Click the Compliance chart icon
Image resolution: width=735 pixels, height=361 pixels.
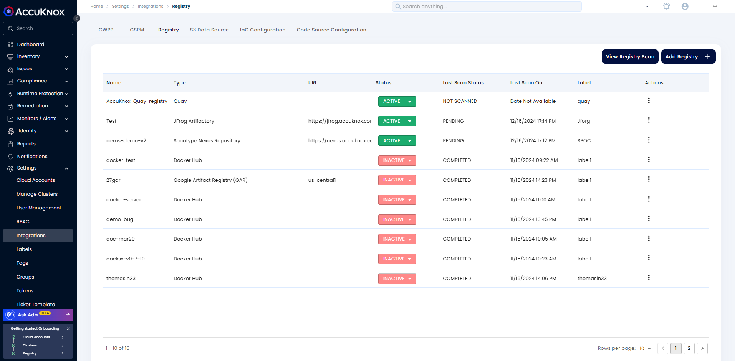[10, 81]
